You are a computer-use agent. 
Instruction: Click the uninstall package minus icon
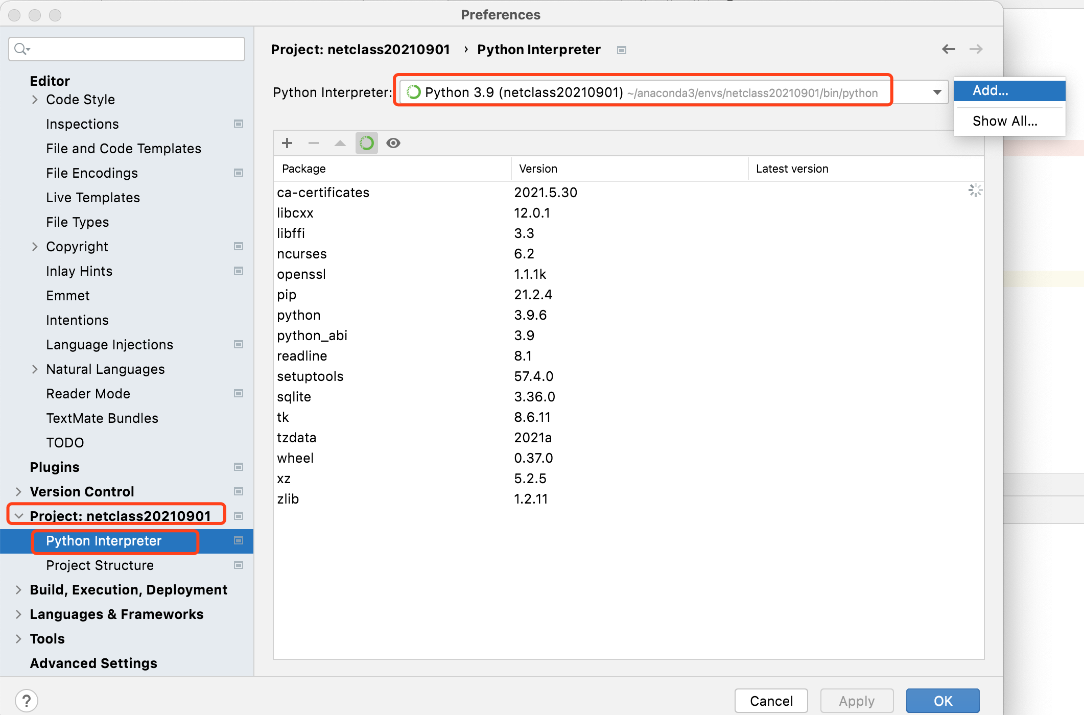click(314, 143)
